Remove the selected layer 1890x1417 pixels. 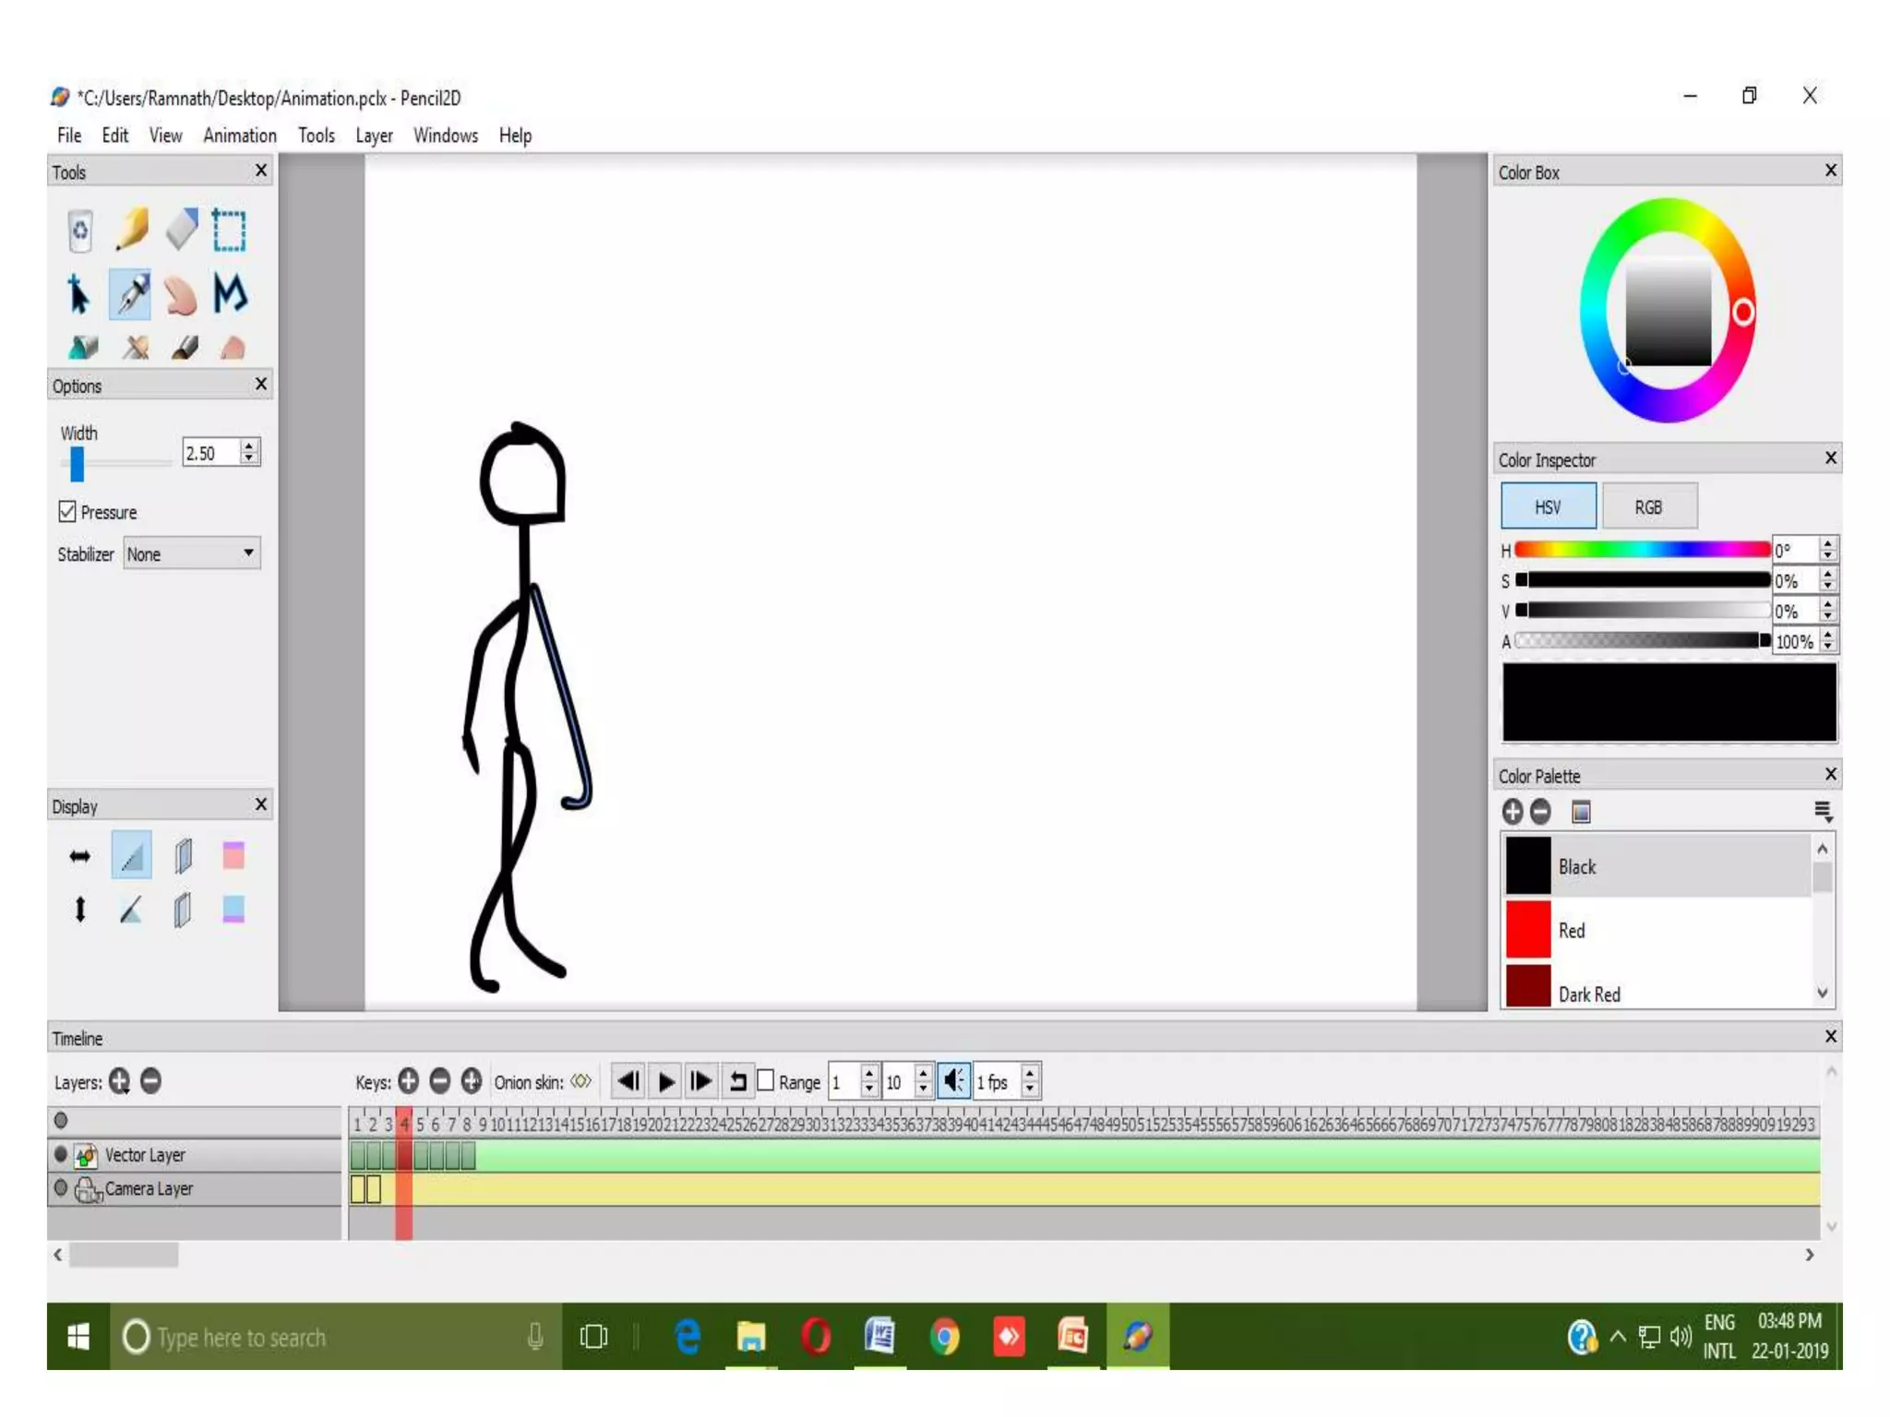pyautogui.click(x=150, y=1080)
